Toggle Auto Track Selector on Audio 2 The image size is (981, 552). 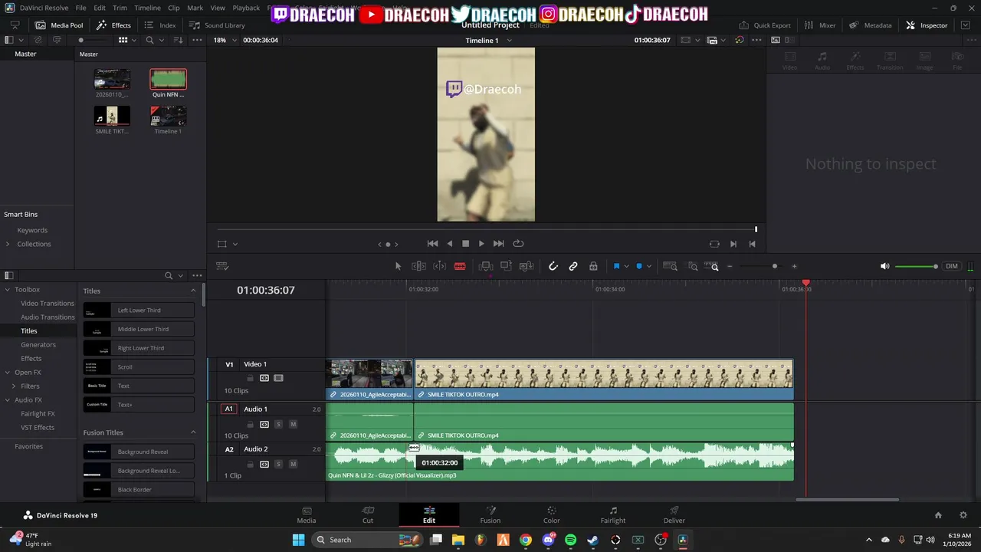coord(264,464)
